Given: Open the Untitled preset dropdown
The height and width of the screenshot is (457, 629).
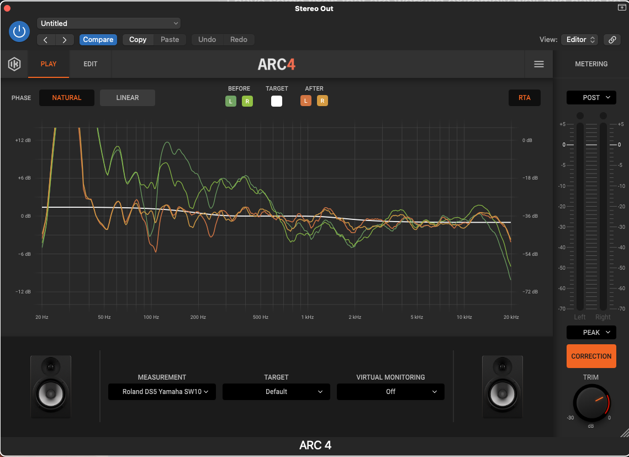Looking at the screenshot, I should tap(109, 23).
